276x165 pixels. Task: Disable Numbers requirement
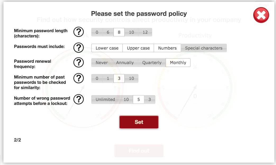(167, 48)
